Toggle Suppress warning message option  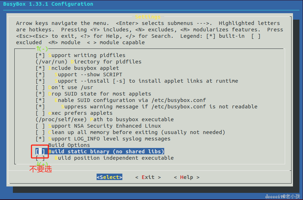(146, 107)
